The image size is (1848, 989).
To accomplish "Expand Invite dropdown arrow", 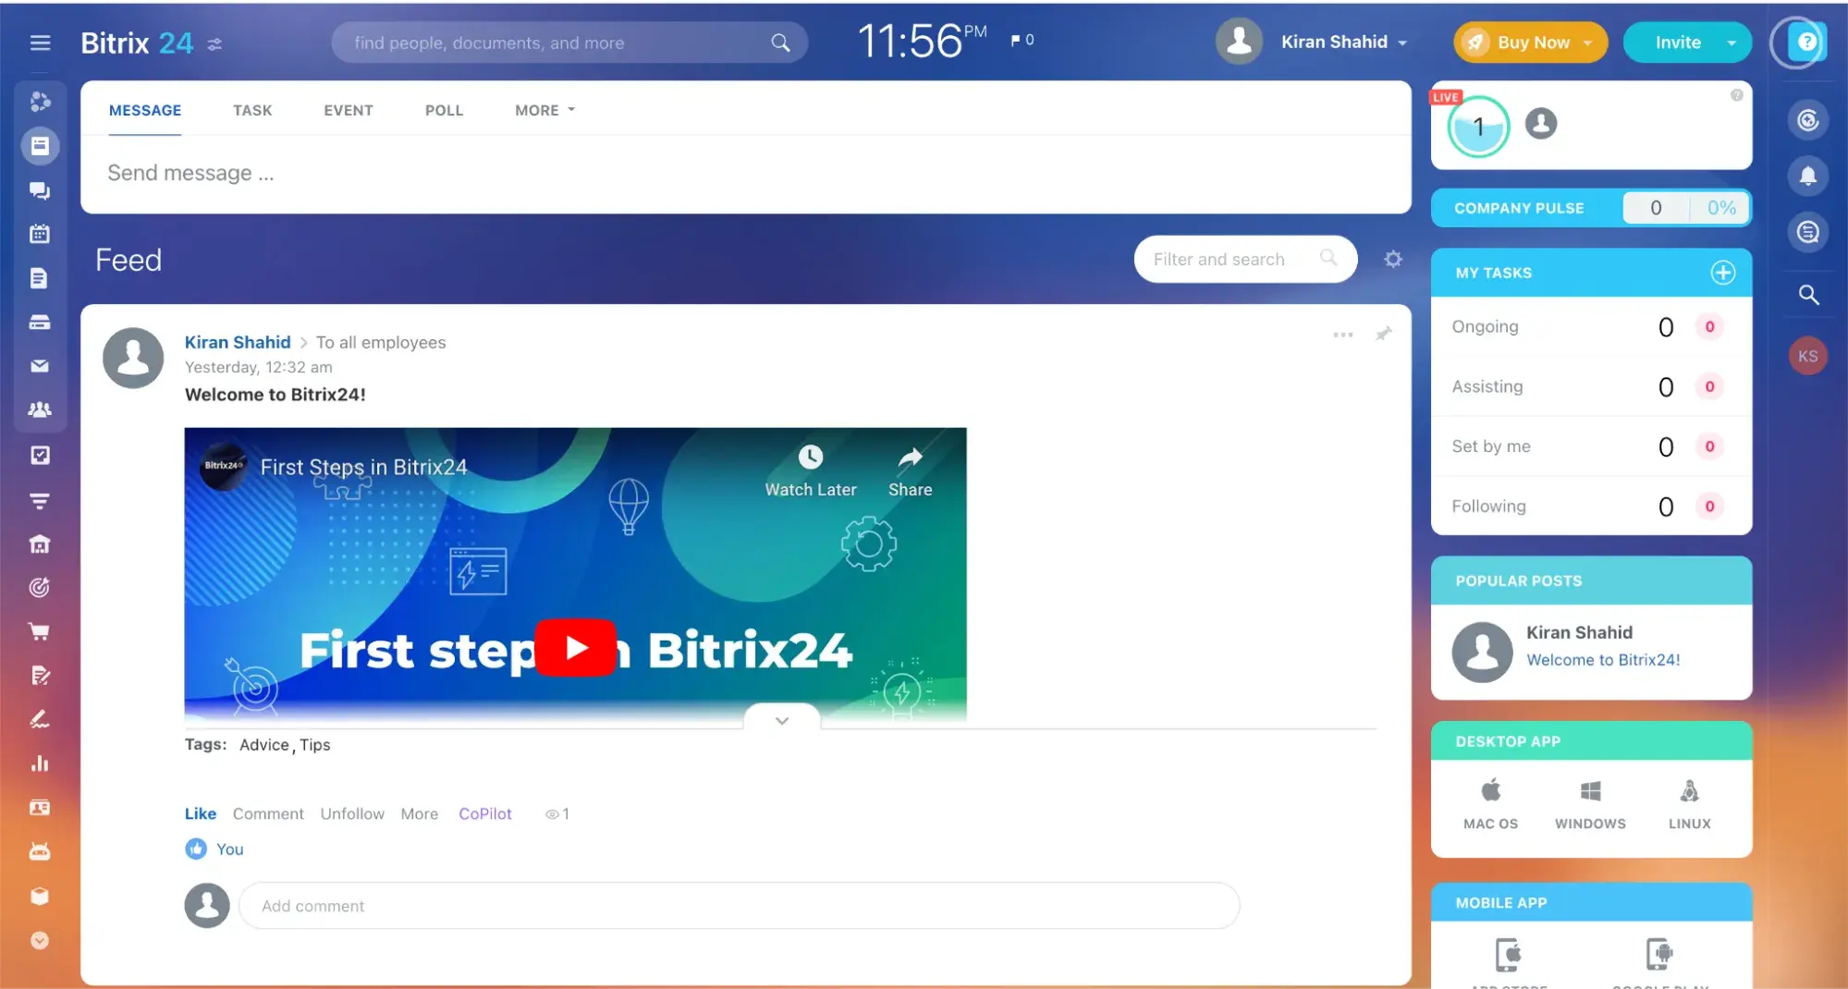I will pyautogui.click(x=1732, y=43).
